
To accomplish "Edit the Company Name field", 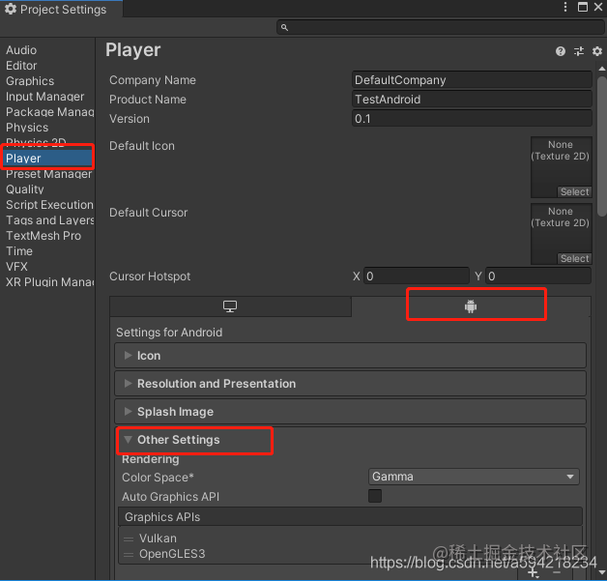I will pos(472,79).
